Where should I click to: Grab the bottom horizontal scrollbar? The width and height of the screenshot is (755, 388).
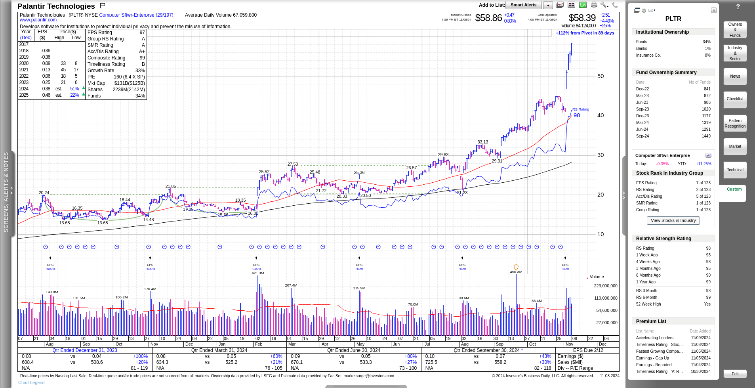click(366, 386)
